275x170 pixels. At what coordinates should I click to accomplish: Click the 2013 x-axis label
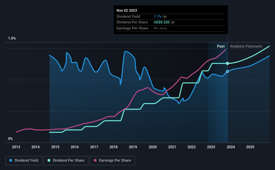pos(16,147)
